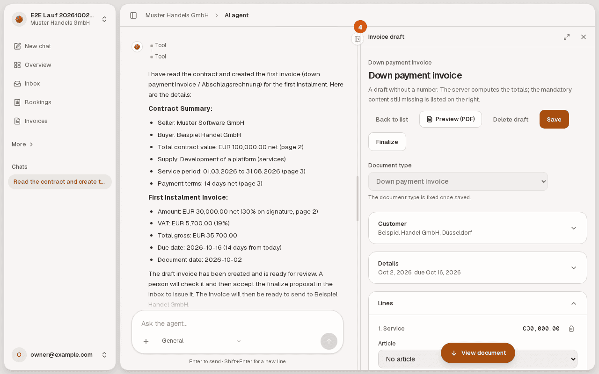The width and height of the screenshot is (599, 374).
Task: Expand the More menu
Action: click(x=22, y=144)
